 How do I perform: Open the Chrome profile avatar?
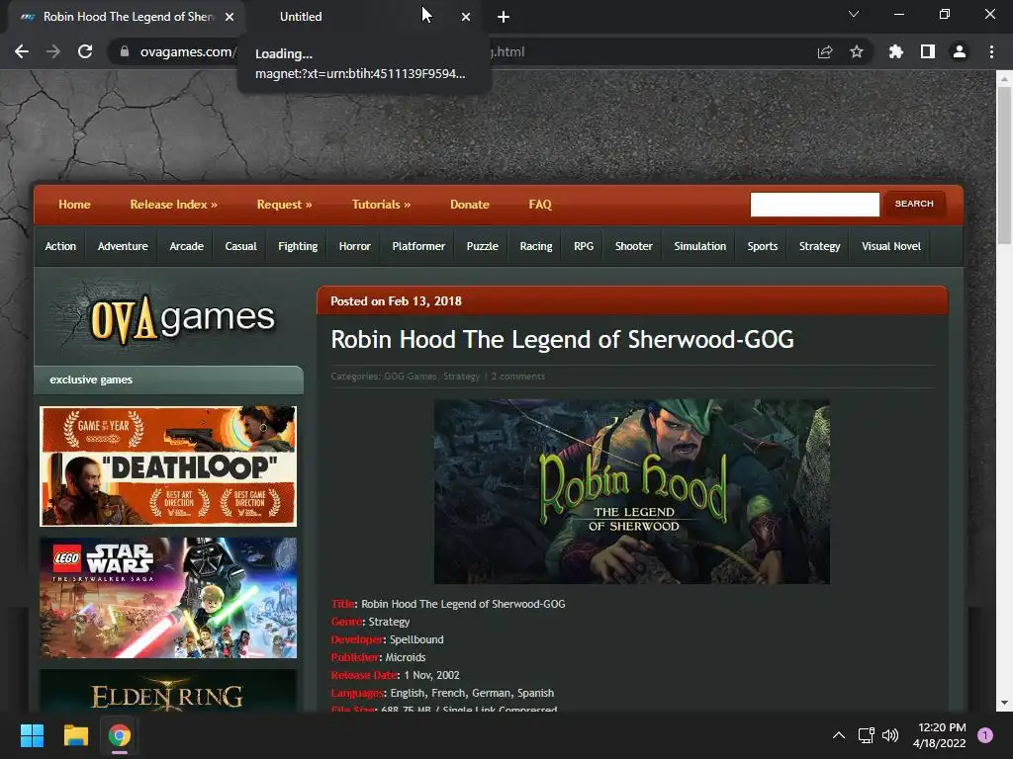[960, 51]
